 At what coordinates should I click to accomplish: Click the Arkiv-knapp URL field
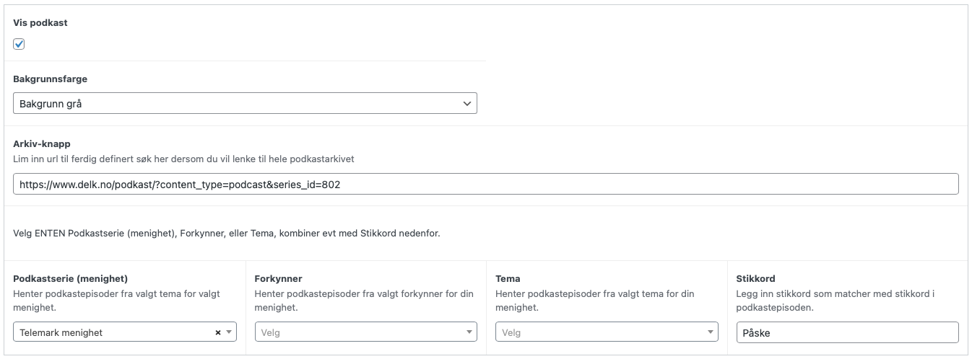(486, 184)
